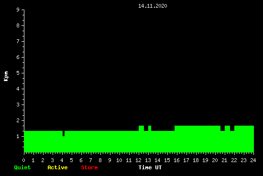This screenshot has width=263, height=176.
Task: Select the red Storm legend label
Action: coord(89,167)
